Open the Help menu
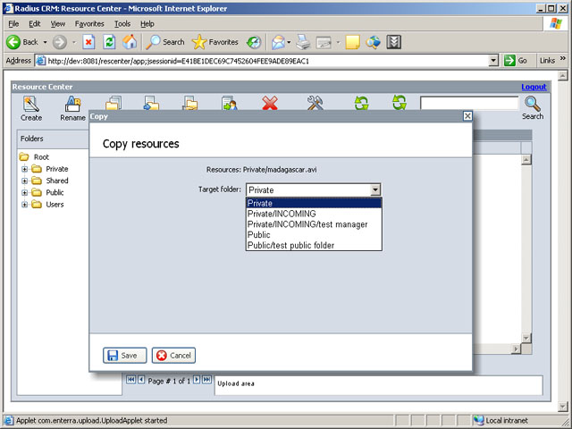The height and width of the screenshot is (429, 572). pyautogui.click(x=147, y=24)
